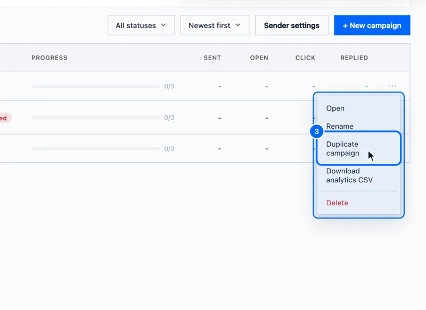426x310 pixels.
Task: Click the SENT column header
Action: 212,58
